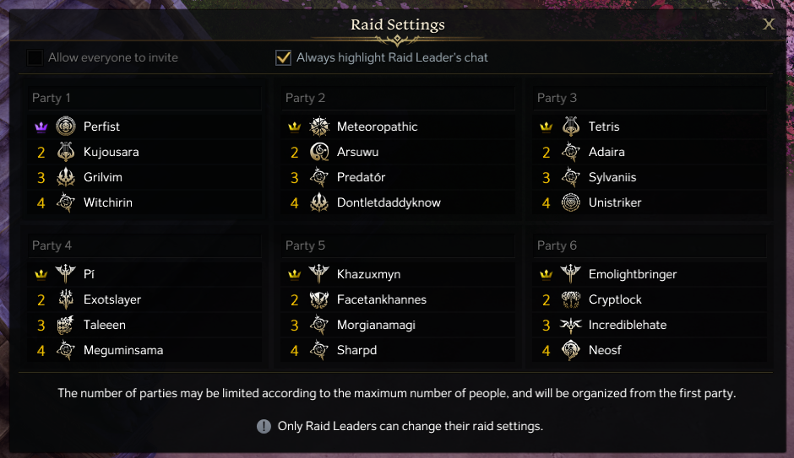
Task: Click the class icon beside Incrediblehate
Action: [x=571, y=325]
